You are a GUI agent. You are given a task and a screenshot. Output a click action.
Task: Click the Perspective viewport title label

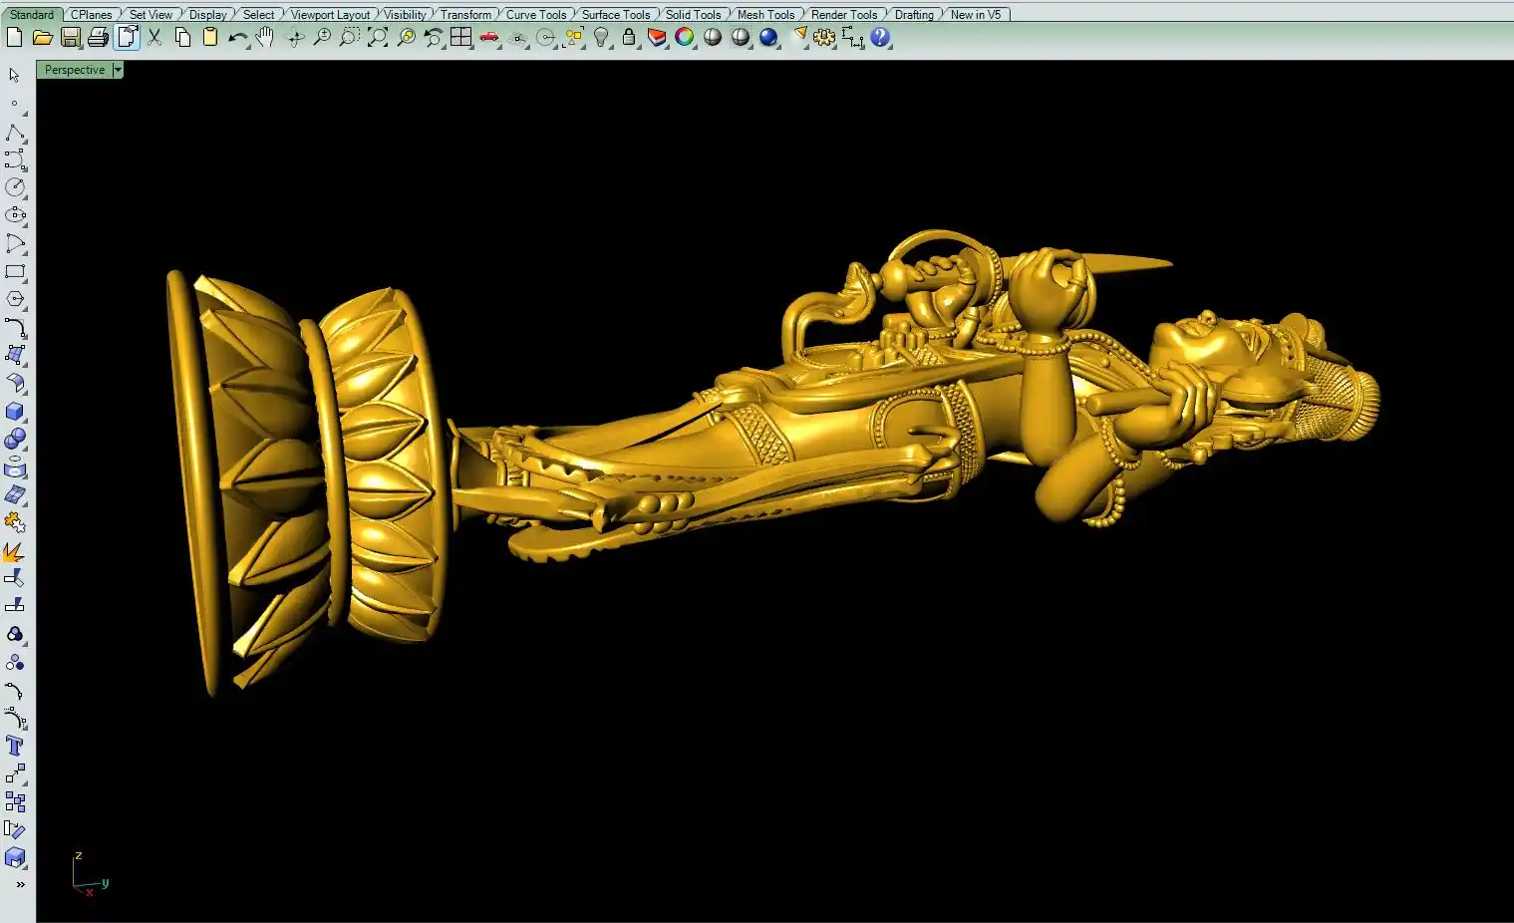pyautogui.click(x=75, y=70)
